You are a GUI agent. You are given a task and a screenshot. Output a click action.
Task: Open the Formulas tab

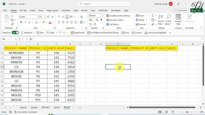(x=66, y=11)
